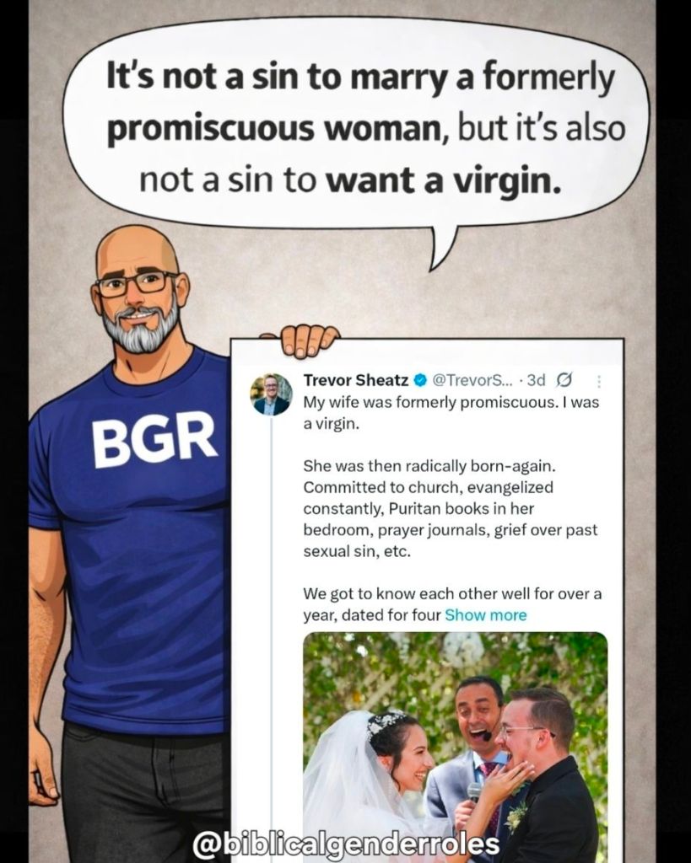This screenshot has height=863, width=691.
Task: Click the @TrevorS... handle
Action: click(472, 380)
